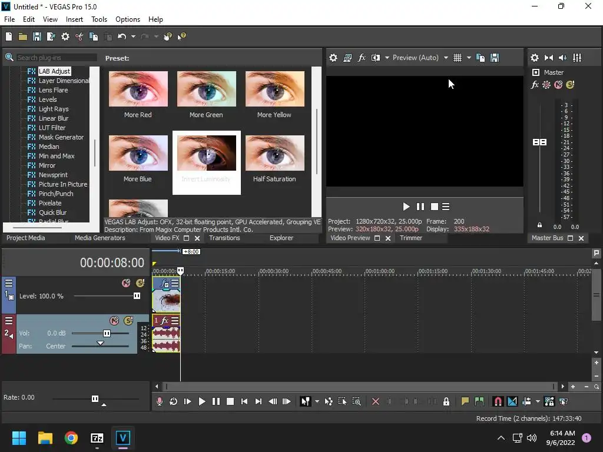This screenshot has height=452, width=603.
Task: Toggle Loop Playback button
Action: pyautogui.click(x=174, y=401)
